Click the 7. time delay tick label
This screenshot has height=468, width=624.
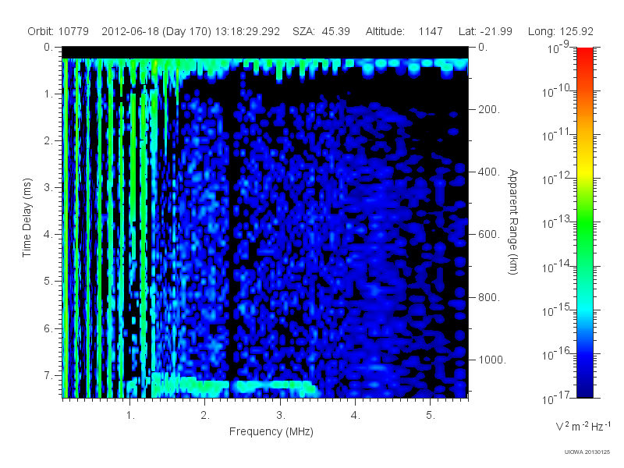click(48, 375)
